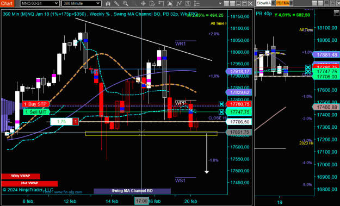Click upper X order marker in right chart
Viewport: 340px width, 206px height.
coord(308,67)
